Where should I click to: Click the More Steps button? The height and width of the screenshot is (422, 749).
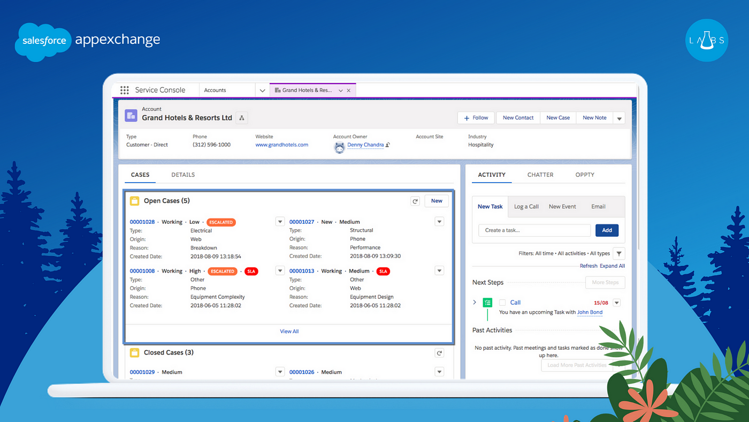[605, 282]
